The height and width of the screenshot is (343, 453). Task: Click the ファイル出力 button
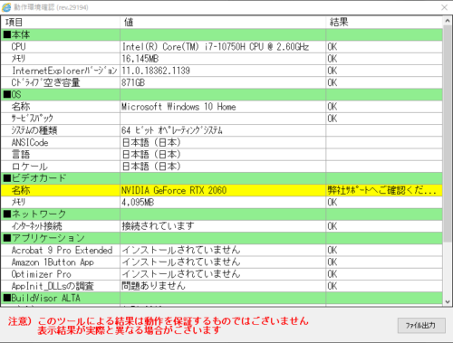tap(421, 326)
